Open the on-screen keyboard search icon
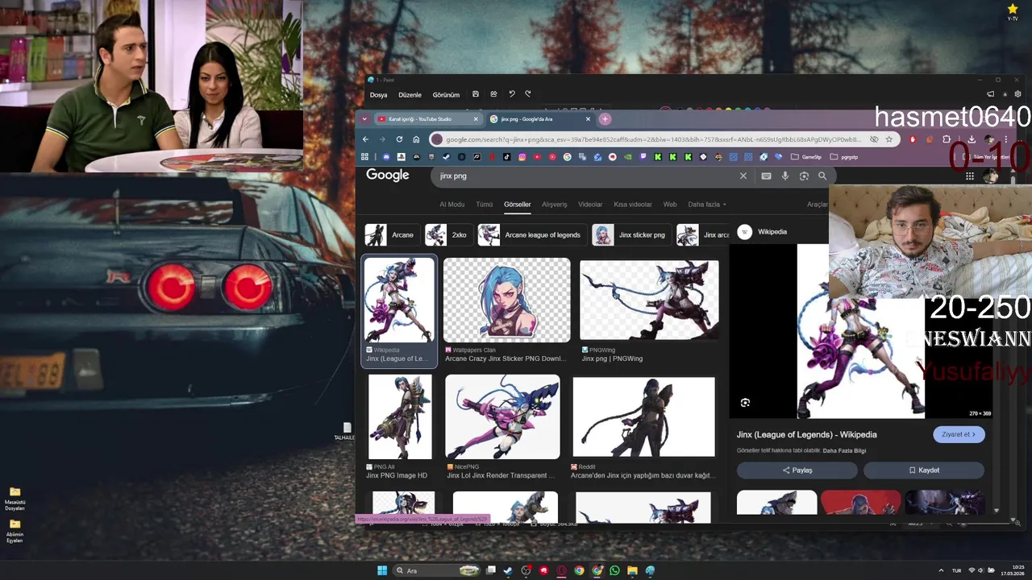The height and width of the screenshot is (580, 1032). 766,176
